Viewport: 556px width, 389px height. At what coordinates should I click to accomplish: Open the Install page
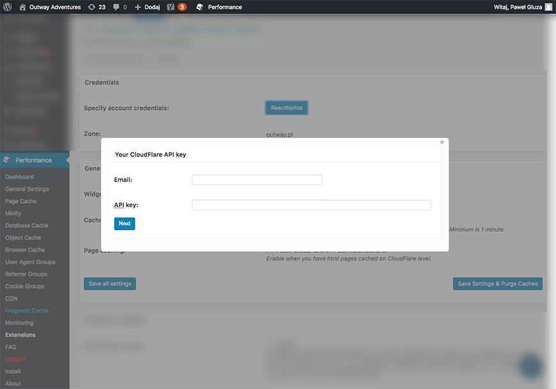(13, 371)
